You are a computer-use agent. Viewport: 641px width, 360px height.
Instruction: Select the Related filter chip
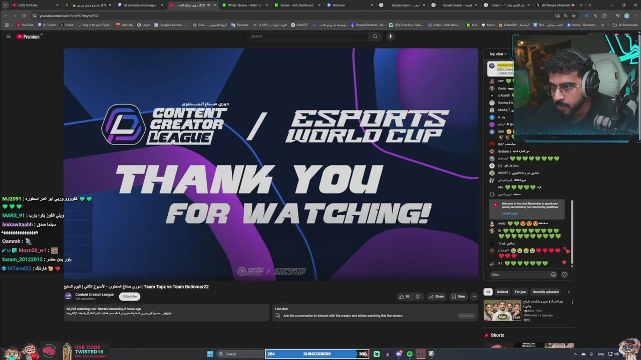502,292
